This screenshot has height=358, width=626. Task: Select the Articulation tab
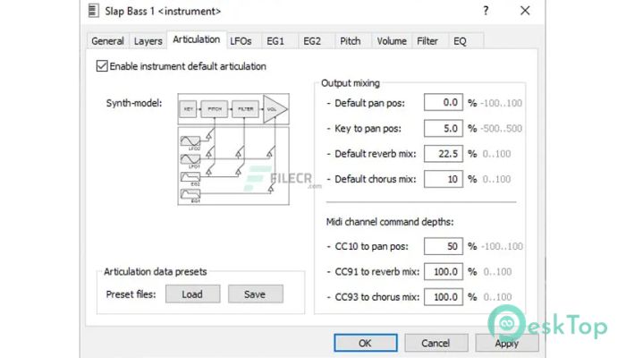[x=197, y=39]
